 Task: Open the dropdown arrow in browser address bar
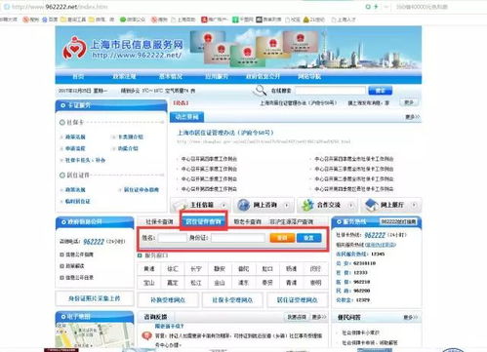coord(386,7)
